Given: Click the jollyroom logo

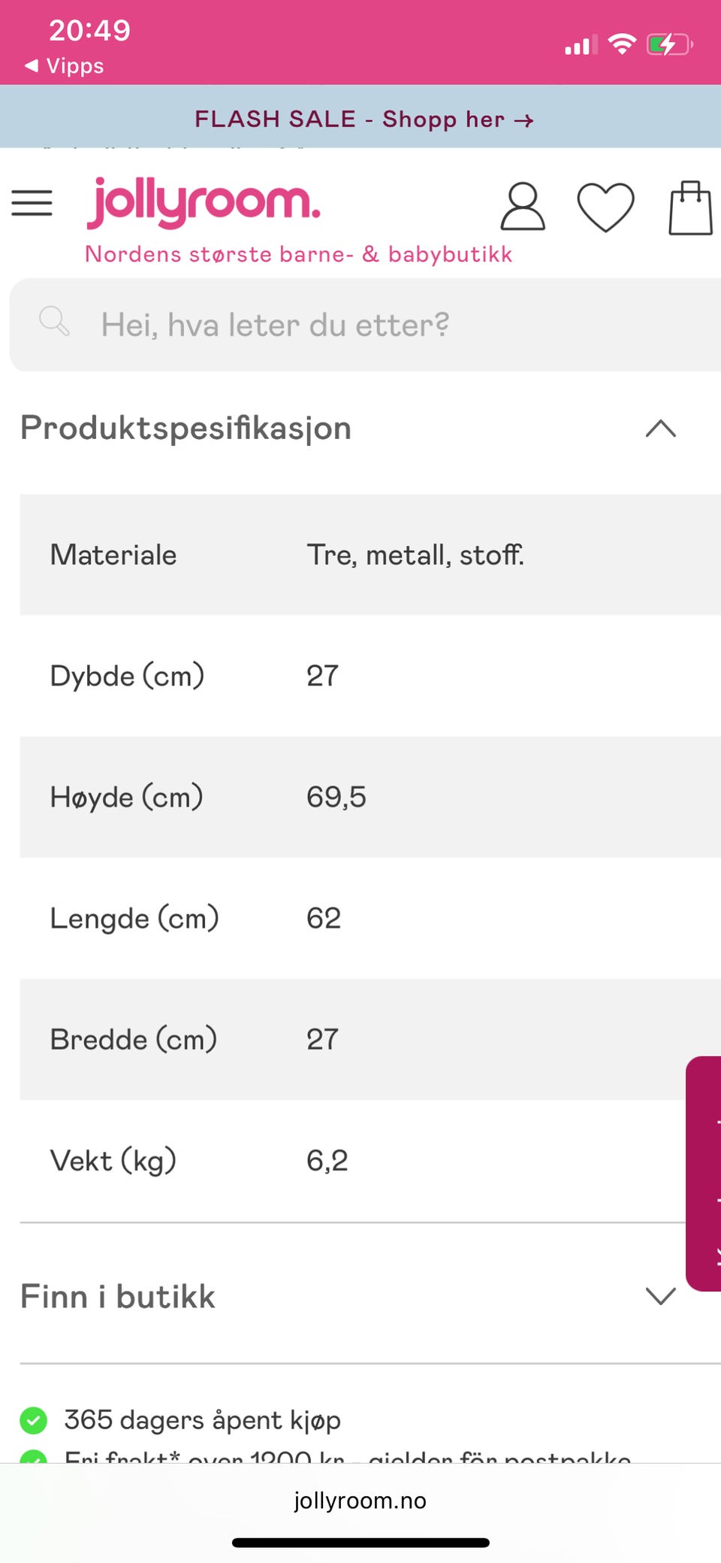Looking at the screenshot, I should click(204, 203).
